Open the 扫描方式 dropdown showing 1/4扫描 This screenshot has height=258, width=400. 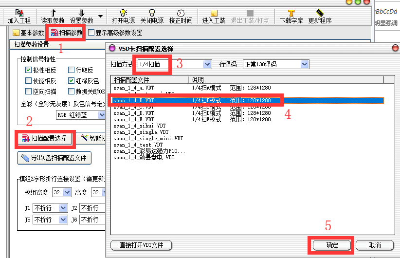[x=207, y=64]
